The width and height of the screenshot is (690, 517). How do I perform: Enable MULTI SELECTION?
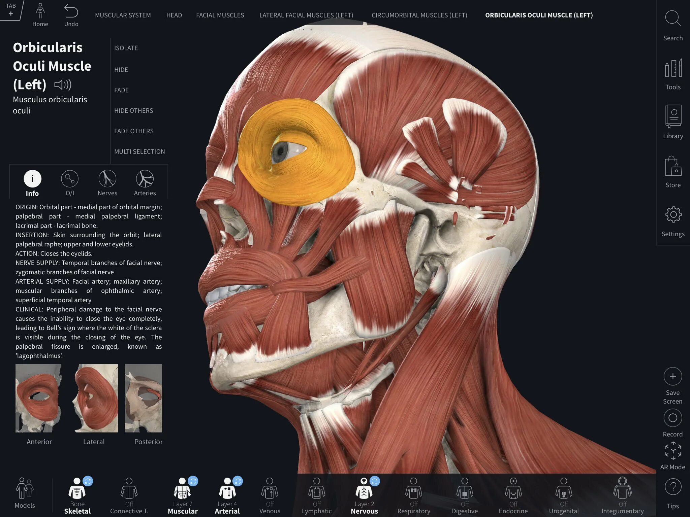tap(139, 152)
